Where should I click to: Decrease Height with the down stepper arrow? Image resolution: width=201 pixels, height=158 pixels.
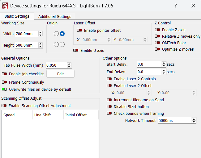41,47
